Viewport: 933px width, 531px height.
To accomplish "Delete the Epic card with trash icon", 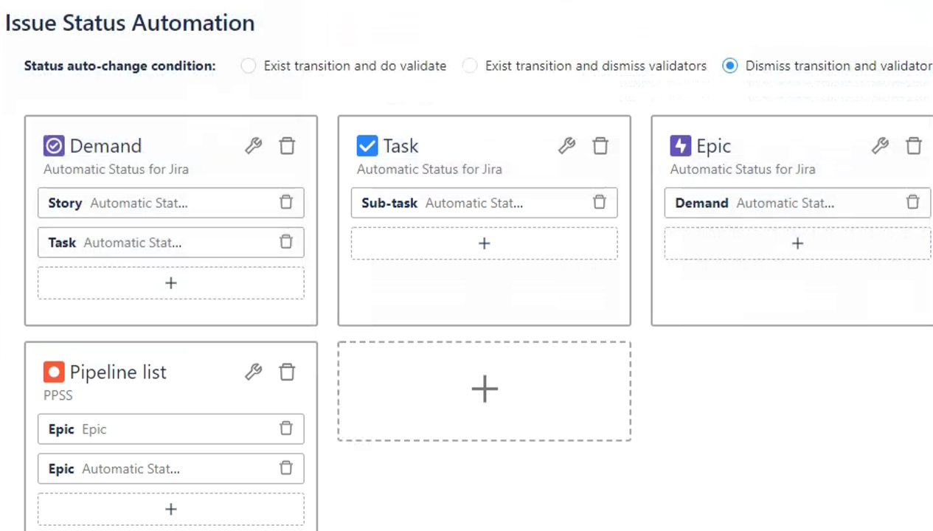I will (913, 146).
